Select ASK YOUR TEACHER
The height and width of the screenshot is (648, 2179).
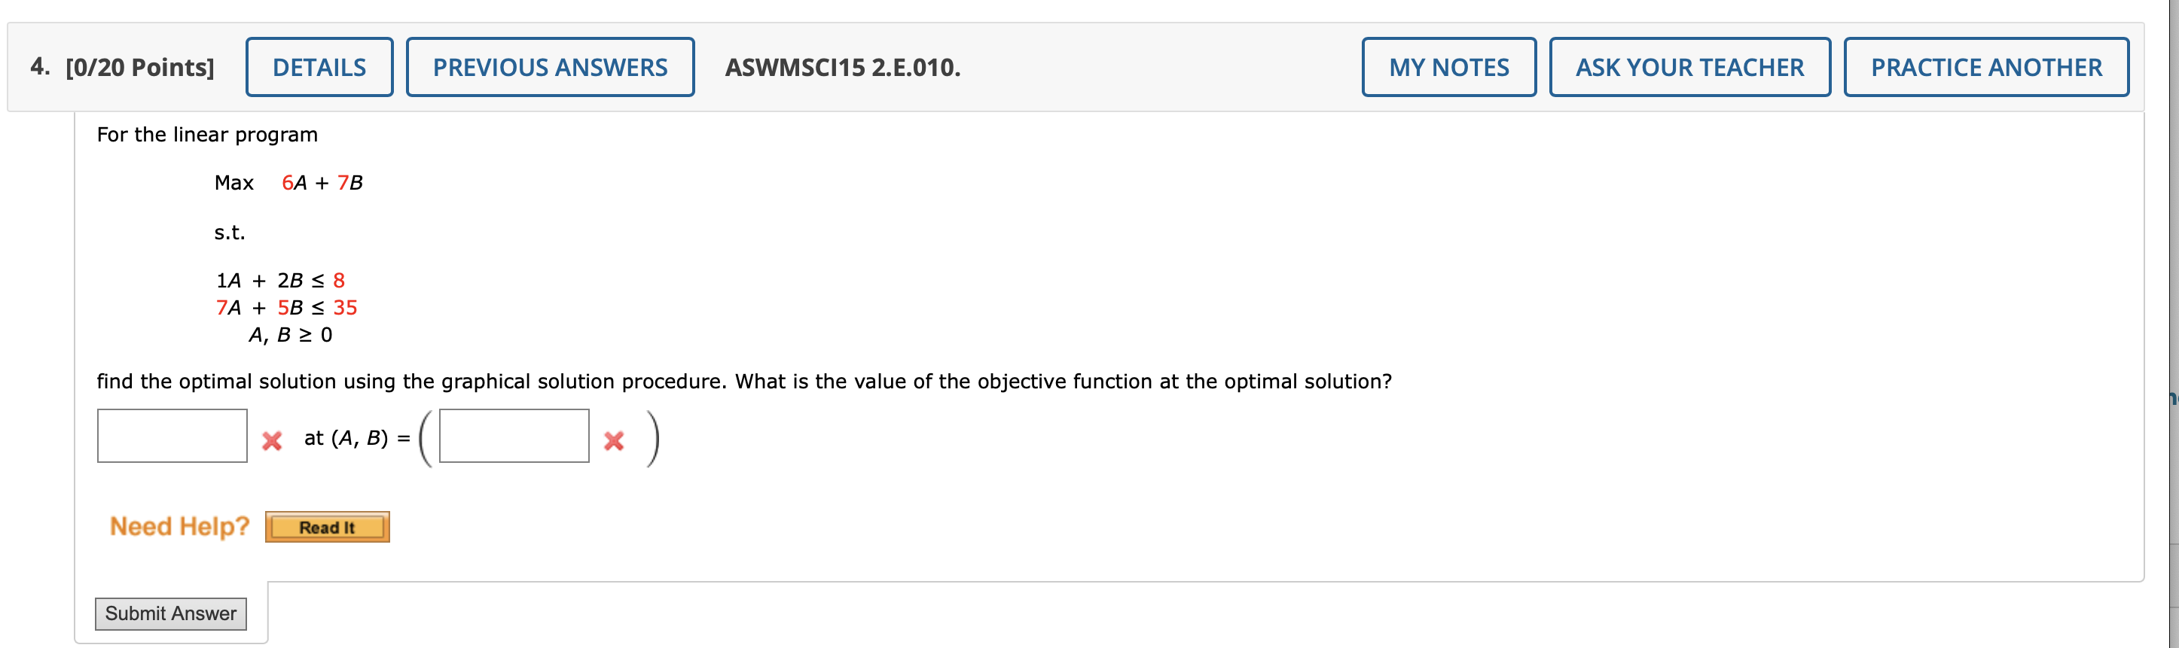click(x=1690, y=67)
